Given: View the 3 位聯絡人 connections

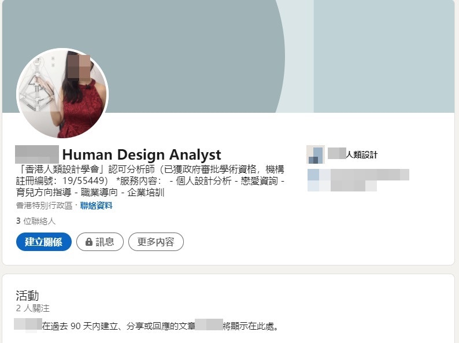Looking at the screenshot, I should 36,221.
